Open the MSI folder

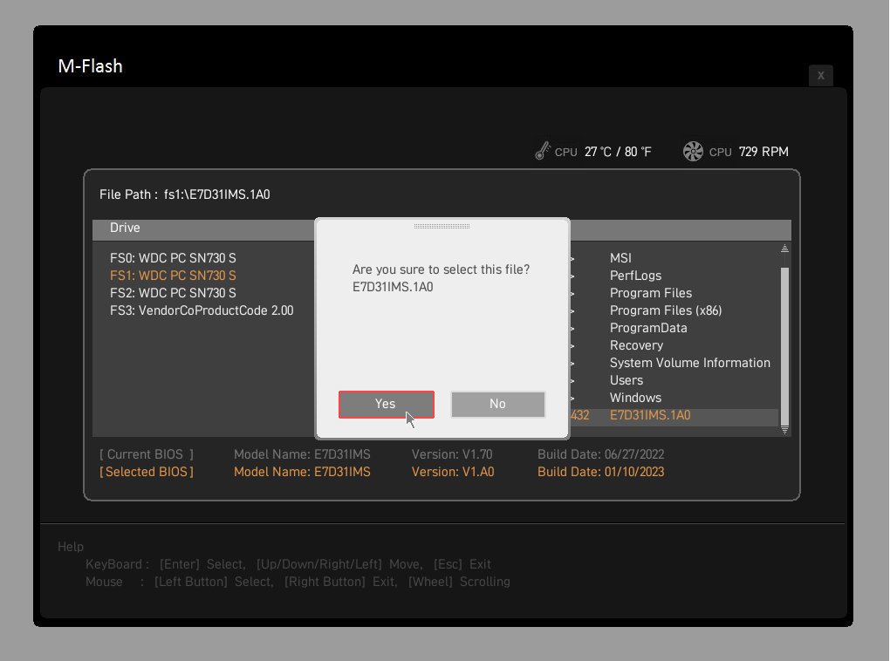pyautogui.click(x=620, y=258)
